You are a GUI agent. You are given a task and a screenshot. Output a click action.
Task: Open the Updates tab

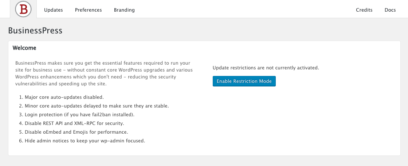point(53,10)
